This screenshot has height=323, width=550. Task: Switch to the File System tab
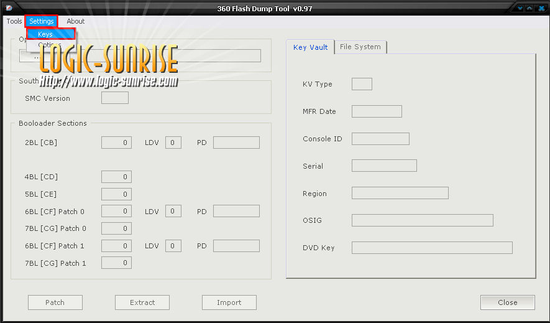(360, 47)
